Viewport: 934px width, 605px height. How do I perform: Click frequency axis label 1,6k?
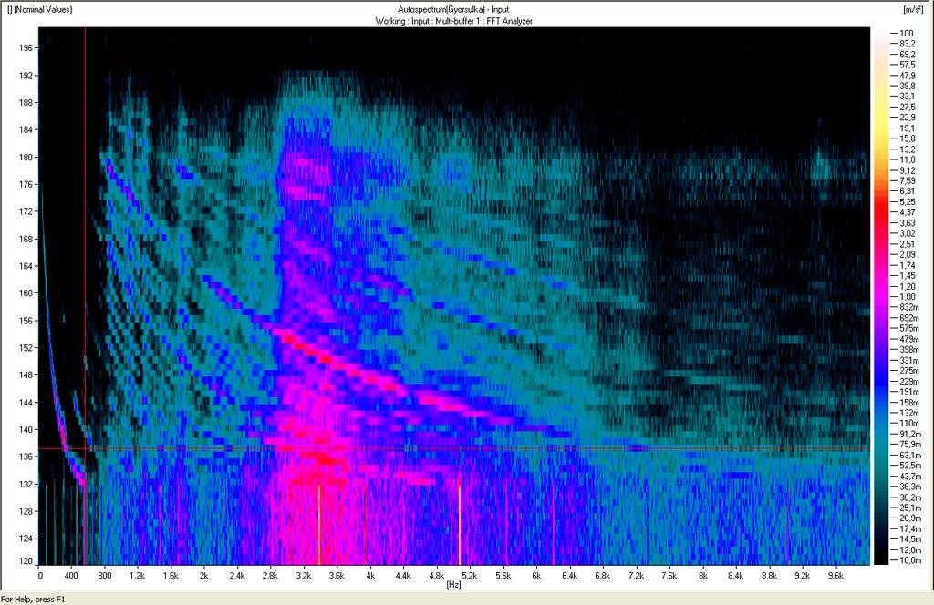point(171,576)
